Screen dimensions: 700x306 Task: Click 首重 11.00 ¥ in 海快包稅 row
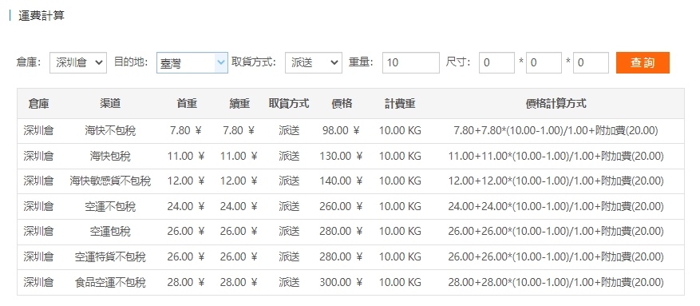pos(186,157)
